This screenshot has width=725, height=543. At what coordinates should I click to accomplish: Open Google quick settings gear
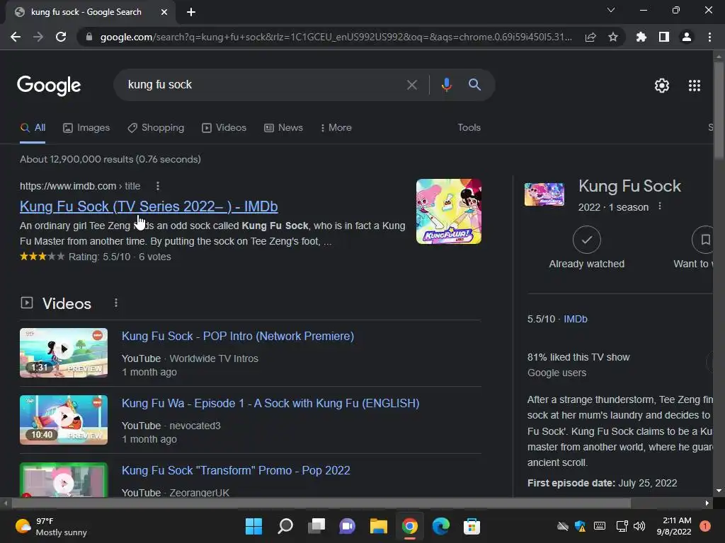[x=662, y=86]
